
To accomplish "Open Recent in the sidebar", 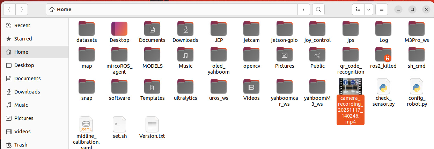I will coord(22,25).
